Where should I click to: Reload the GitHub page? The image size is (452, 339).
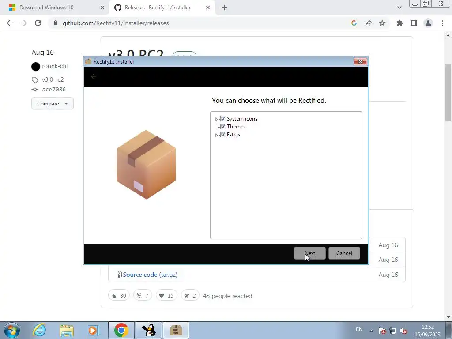(38, 23)
